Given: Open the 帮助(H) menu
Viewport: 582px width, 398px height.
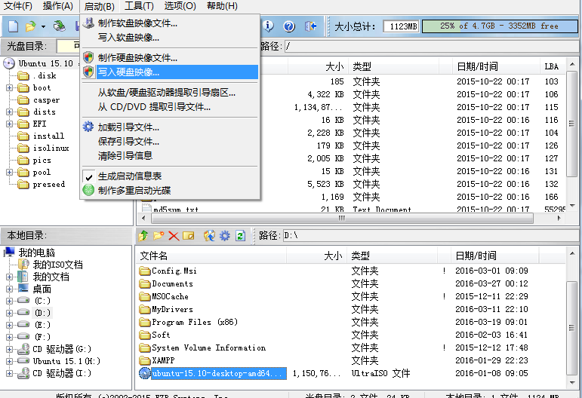Looking at the screenshot, I should pos(222,6).
